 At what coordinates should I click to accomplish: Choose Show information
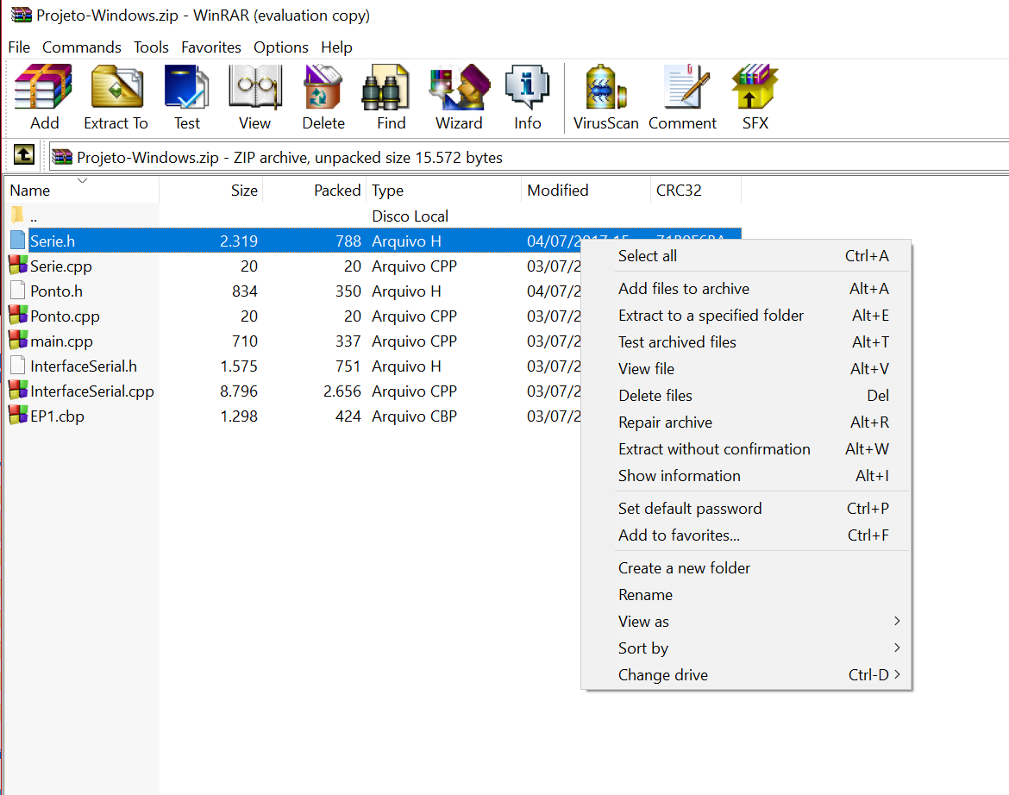point(746,476)
